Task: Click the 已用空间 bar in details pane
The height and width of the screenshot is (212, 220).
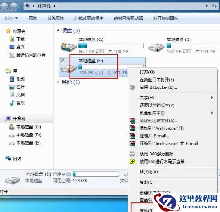Action: point(96,174)
